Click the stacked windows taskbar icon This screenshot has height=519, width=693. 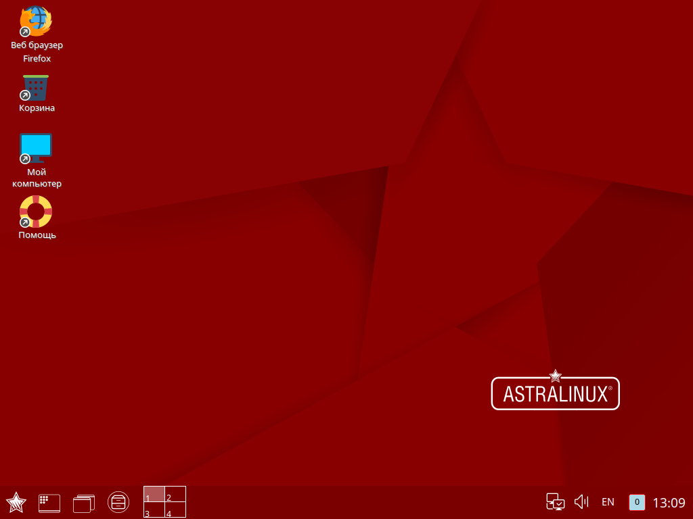click(x=84, y=503)
